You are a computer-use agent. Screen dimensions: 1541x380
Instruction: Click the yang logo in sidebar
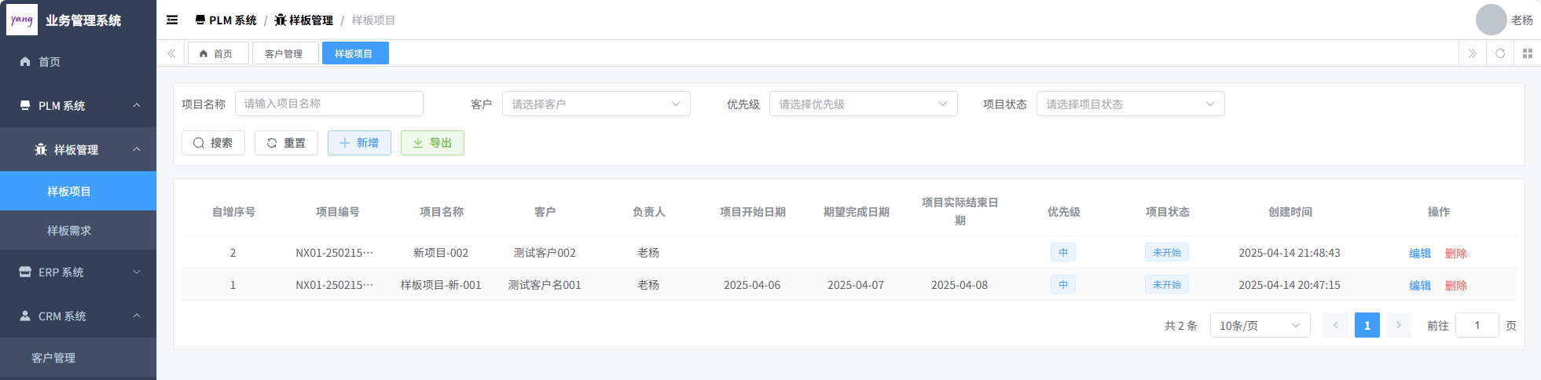pos(22,20)
